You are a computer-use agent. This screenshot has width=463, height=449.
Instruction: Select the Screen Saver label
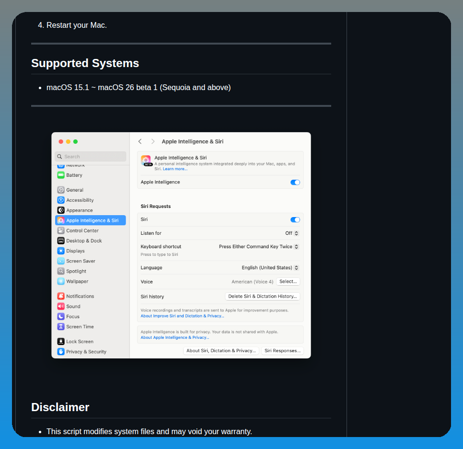(81, 261)
